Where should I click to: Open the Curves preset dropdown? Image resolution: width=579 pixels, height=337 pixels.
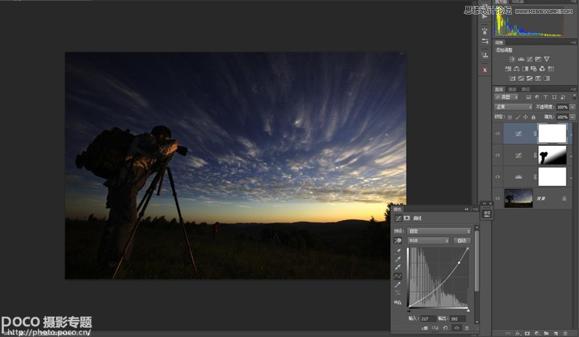(440, 231)
